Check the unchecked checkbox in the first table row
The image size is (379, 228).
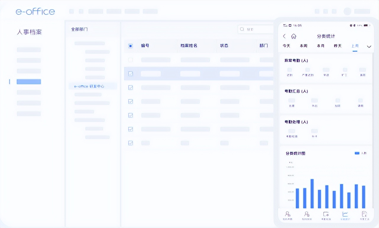click(130, 60)
